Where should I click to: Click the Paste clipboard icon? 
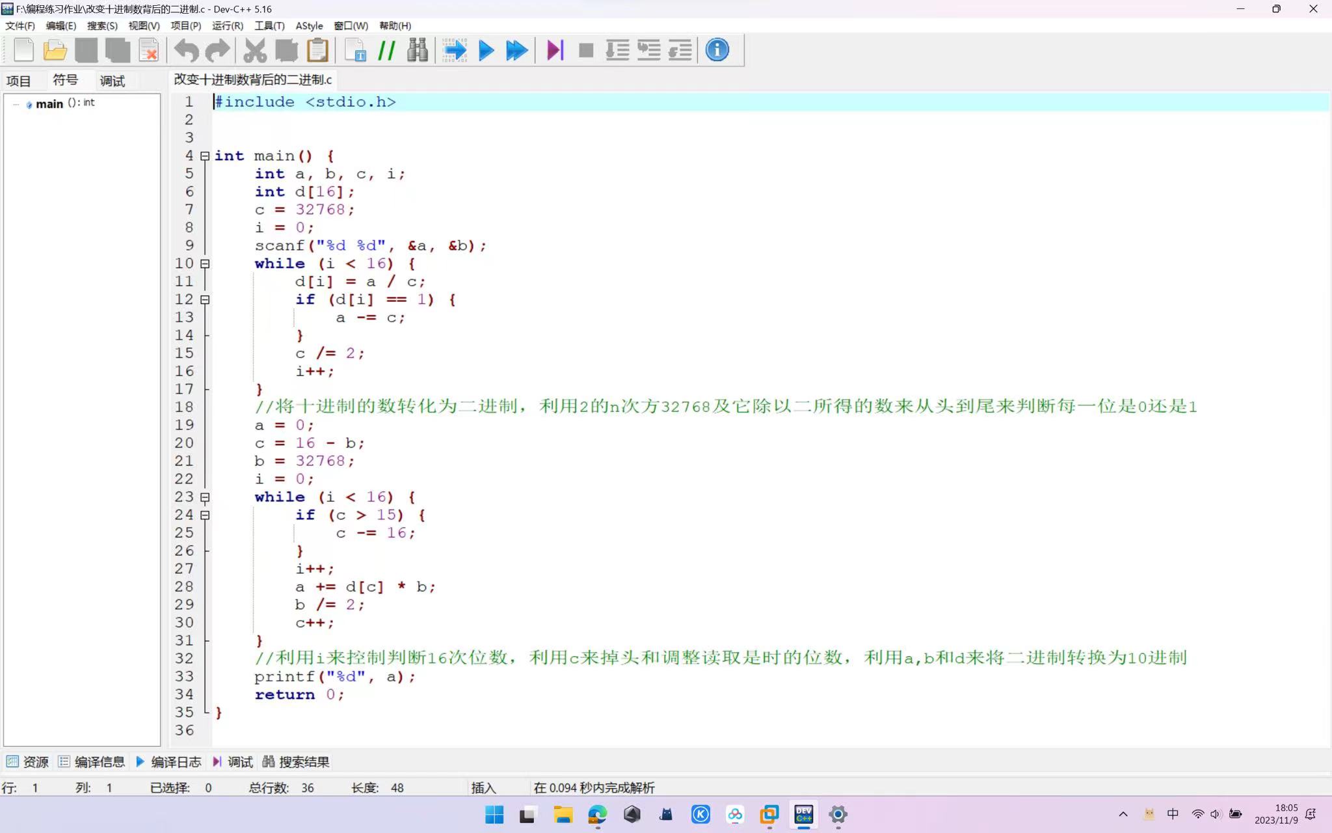tap(317, 50)
